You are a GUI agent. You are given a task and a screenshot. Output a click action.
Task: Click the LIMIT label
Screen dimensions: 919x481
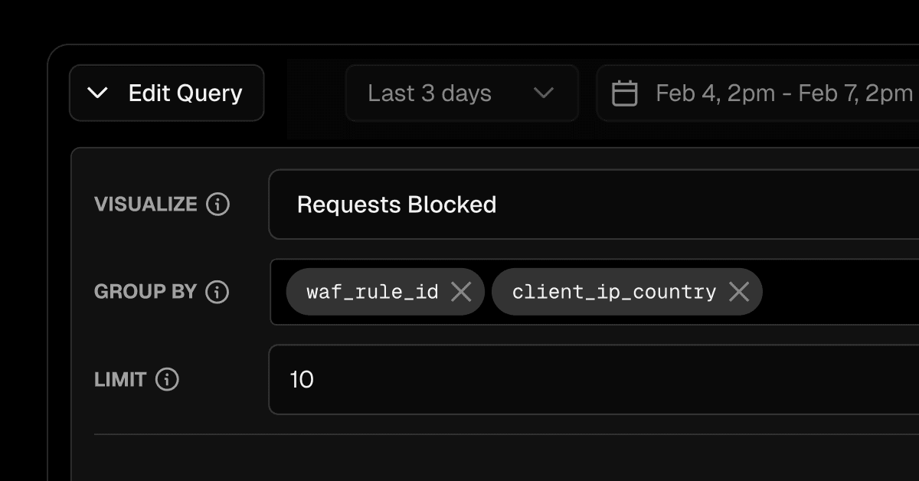tap(120, 379)
